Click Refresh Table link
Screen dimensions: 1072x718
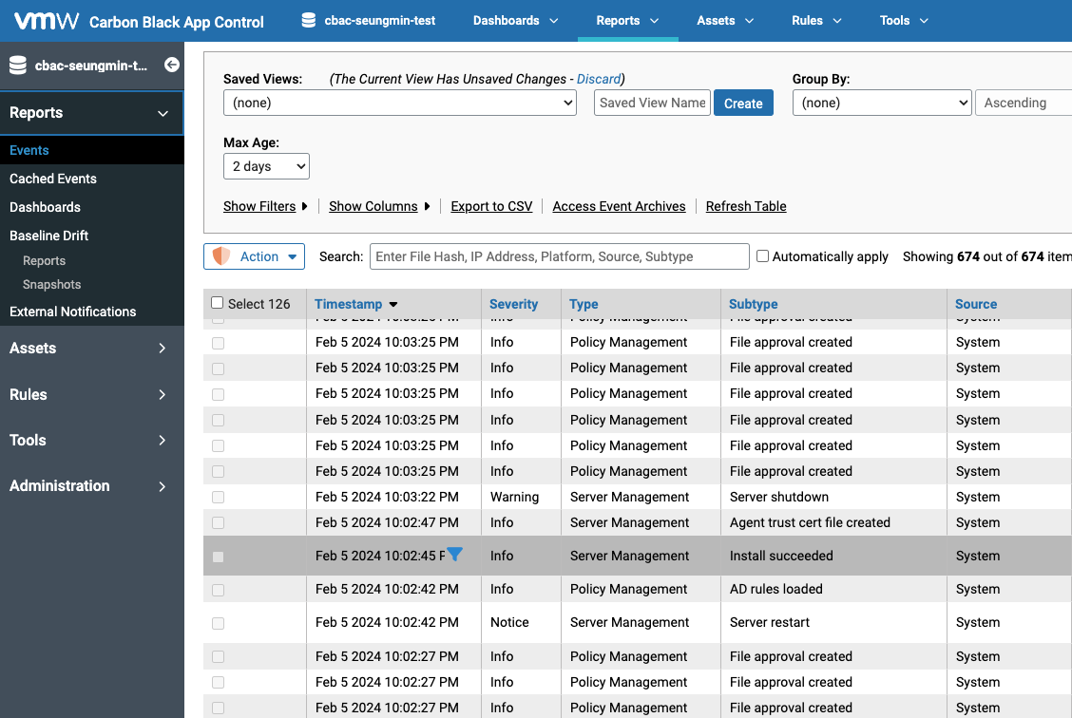tap(746, 206)
